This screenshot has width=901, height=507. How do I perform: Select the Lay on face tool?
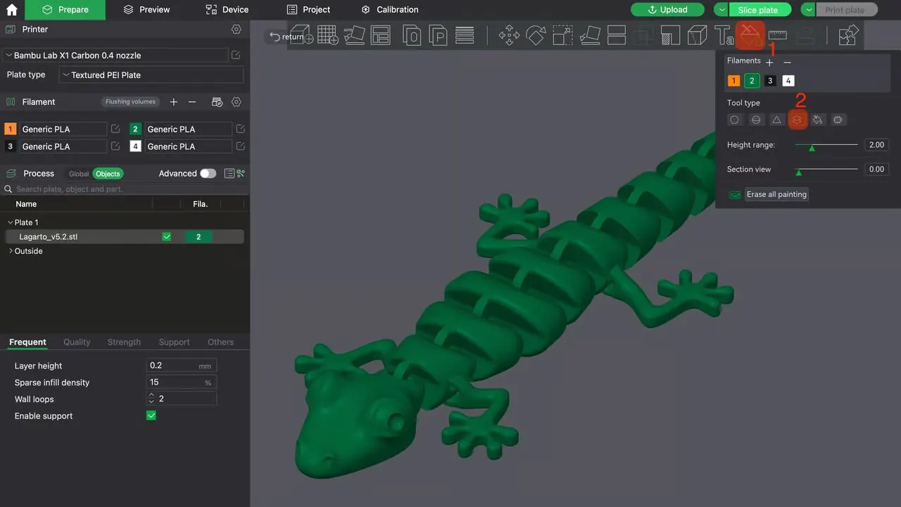pos(589,34)
